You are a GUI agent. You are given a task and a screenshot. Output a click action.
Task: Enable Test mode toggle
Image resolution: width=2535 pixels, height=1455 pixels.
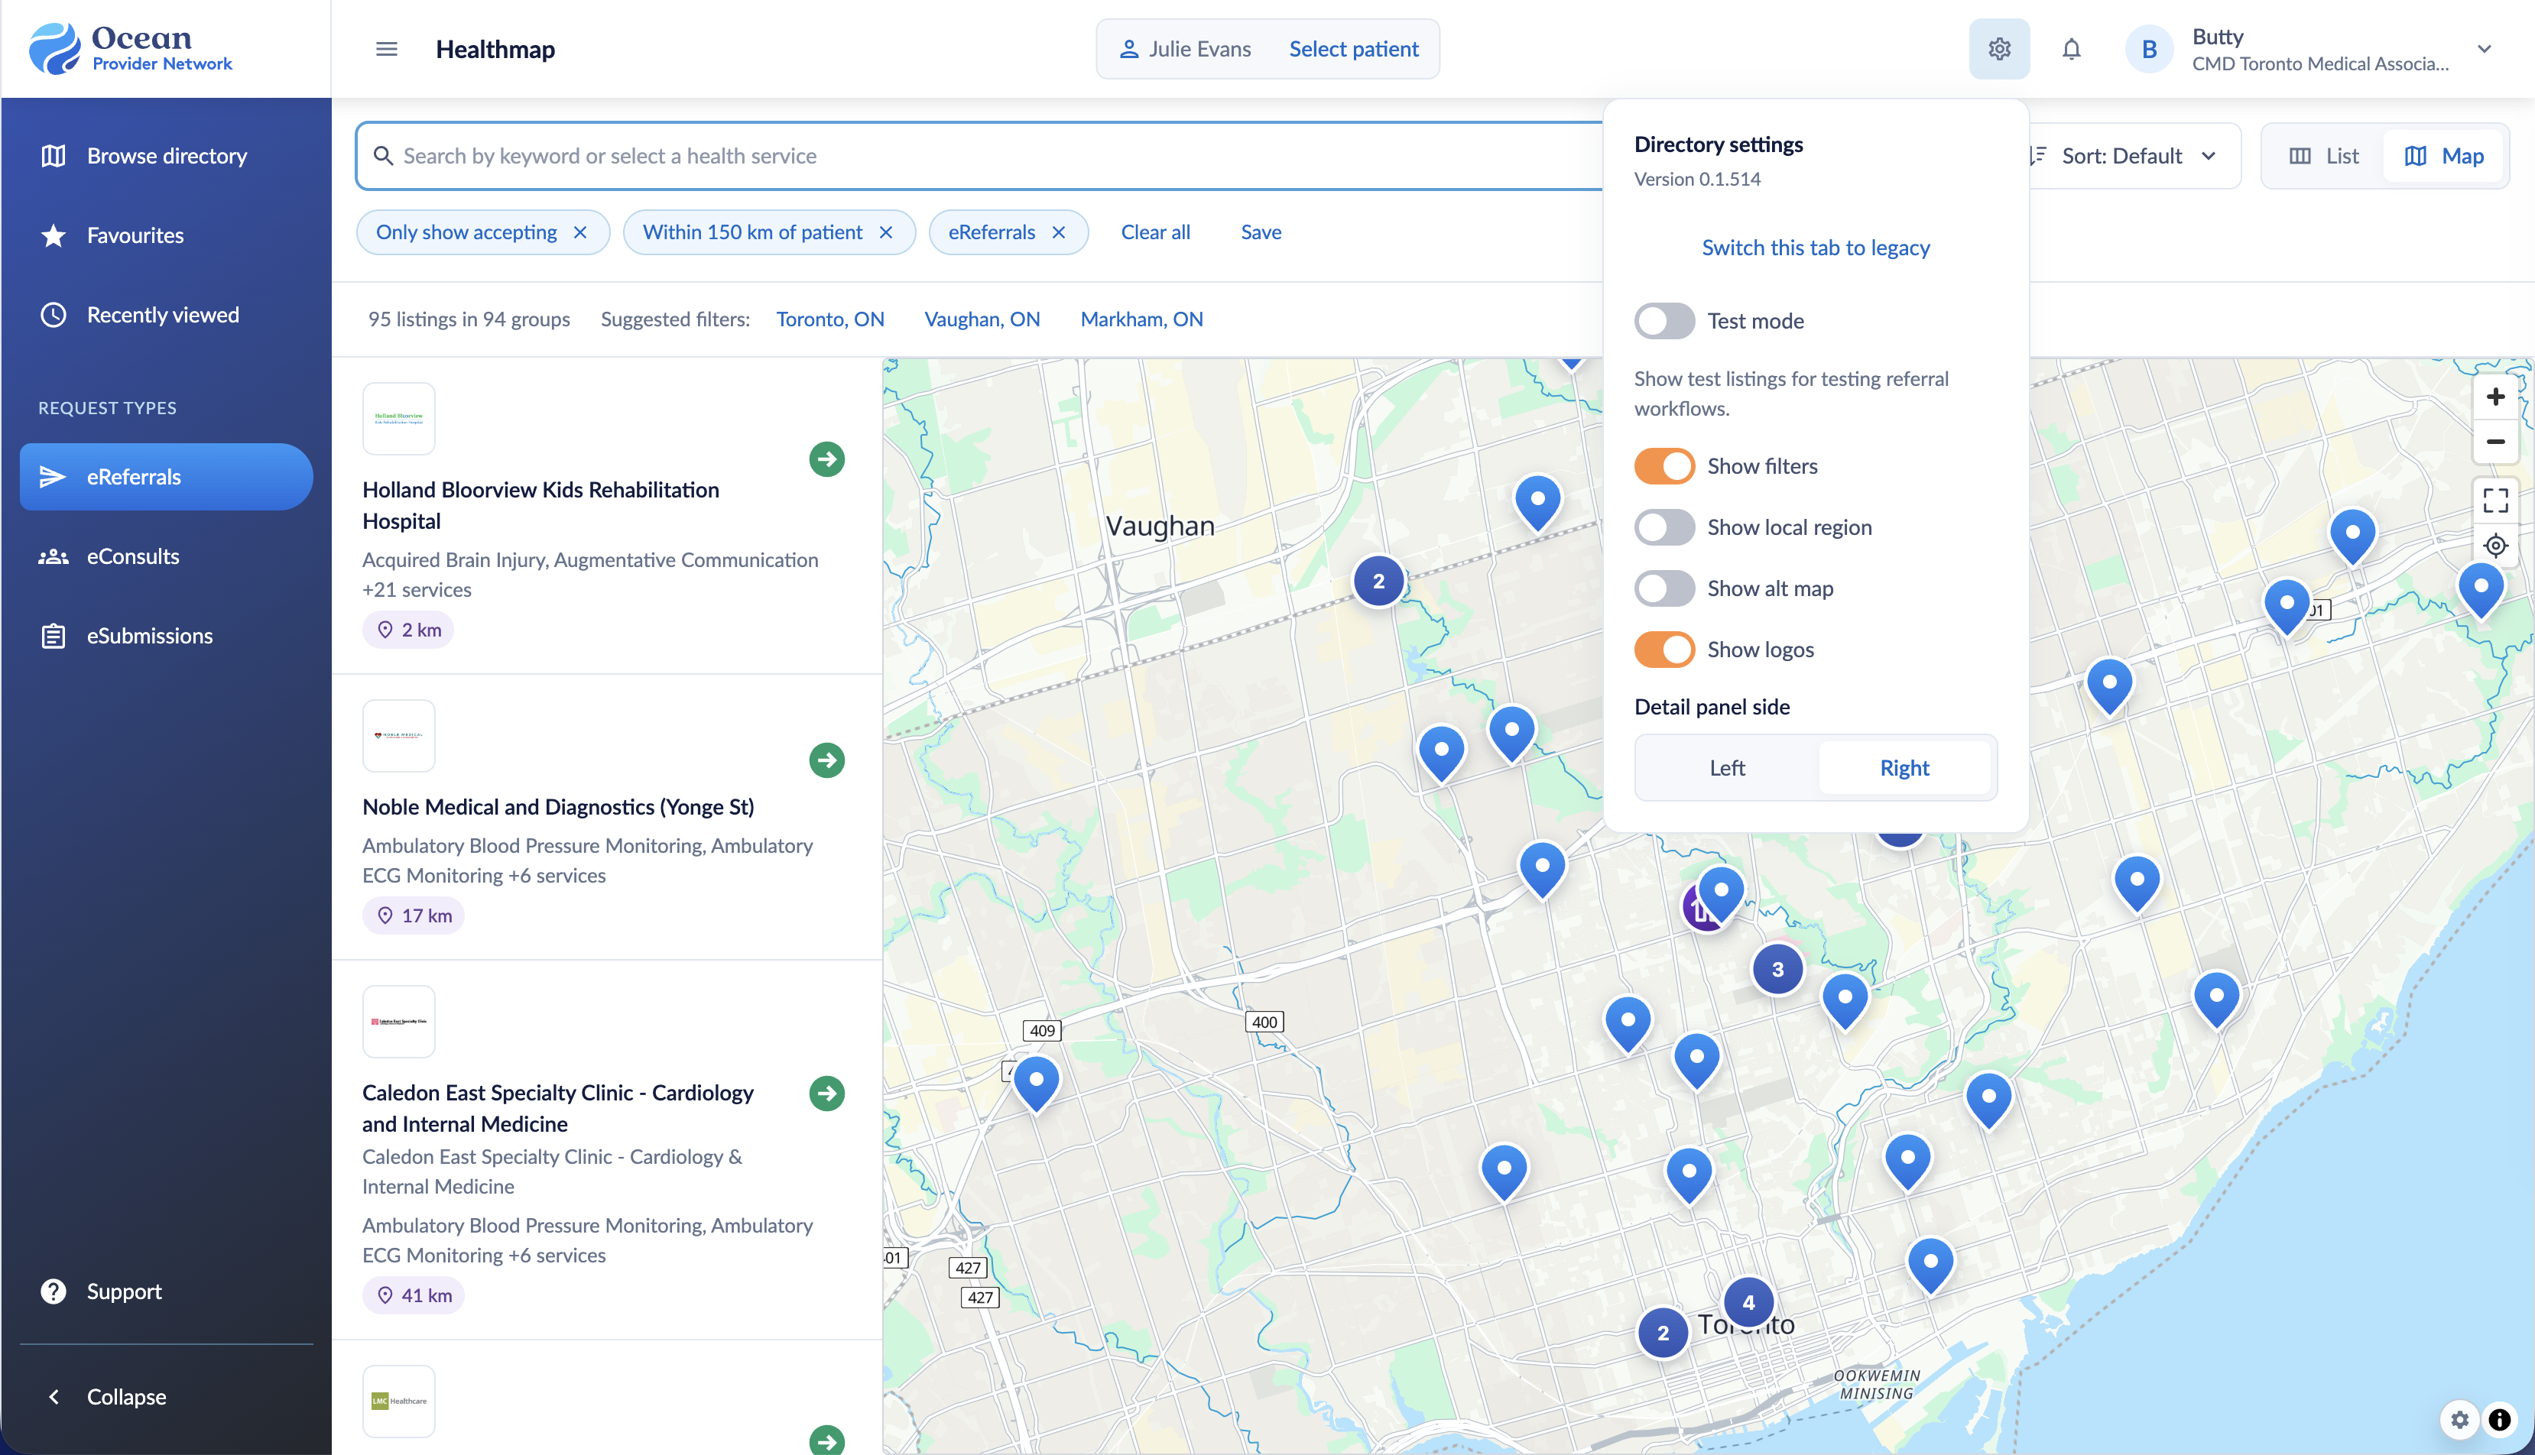click(x=1664, y=321)
